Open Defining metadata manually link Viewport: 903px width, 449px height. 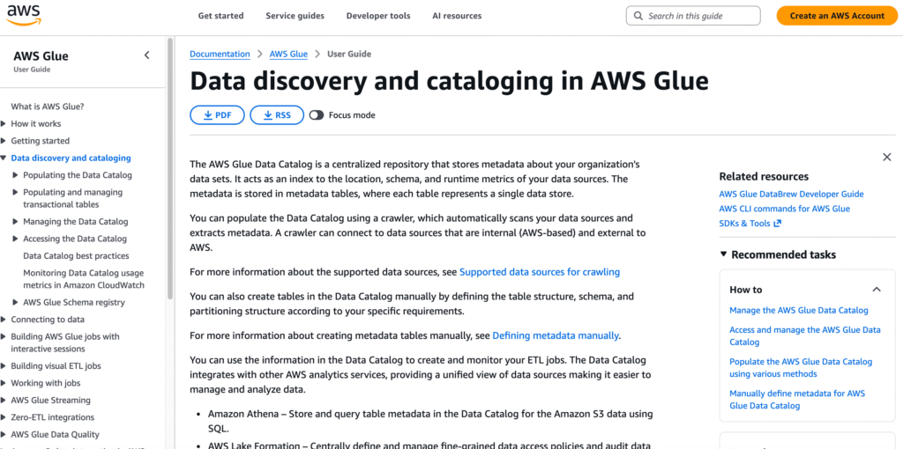point(556,335)
